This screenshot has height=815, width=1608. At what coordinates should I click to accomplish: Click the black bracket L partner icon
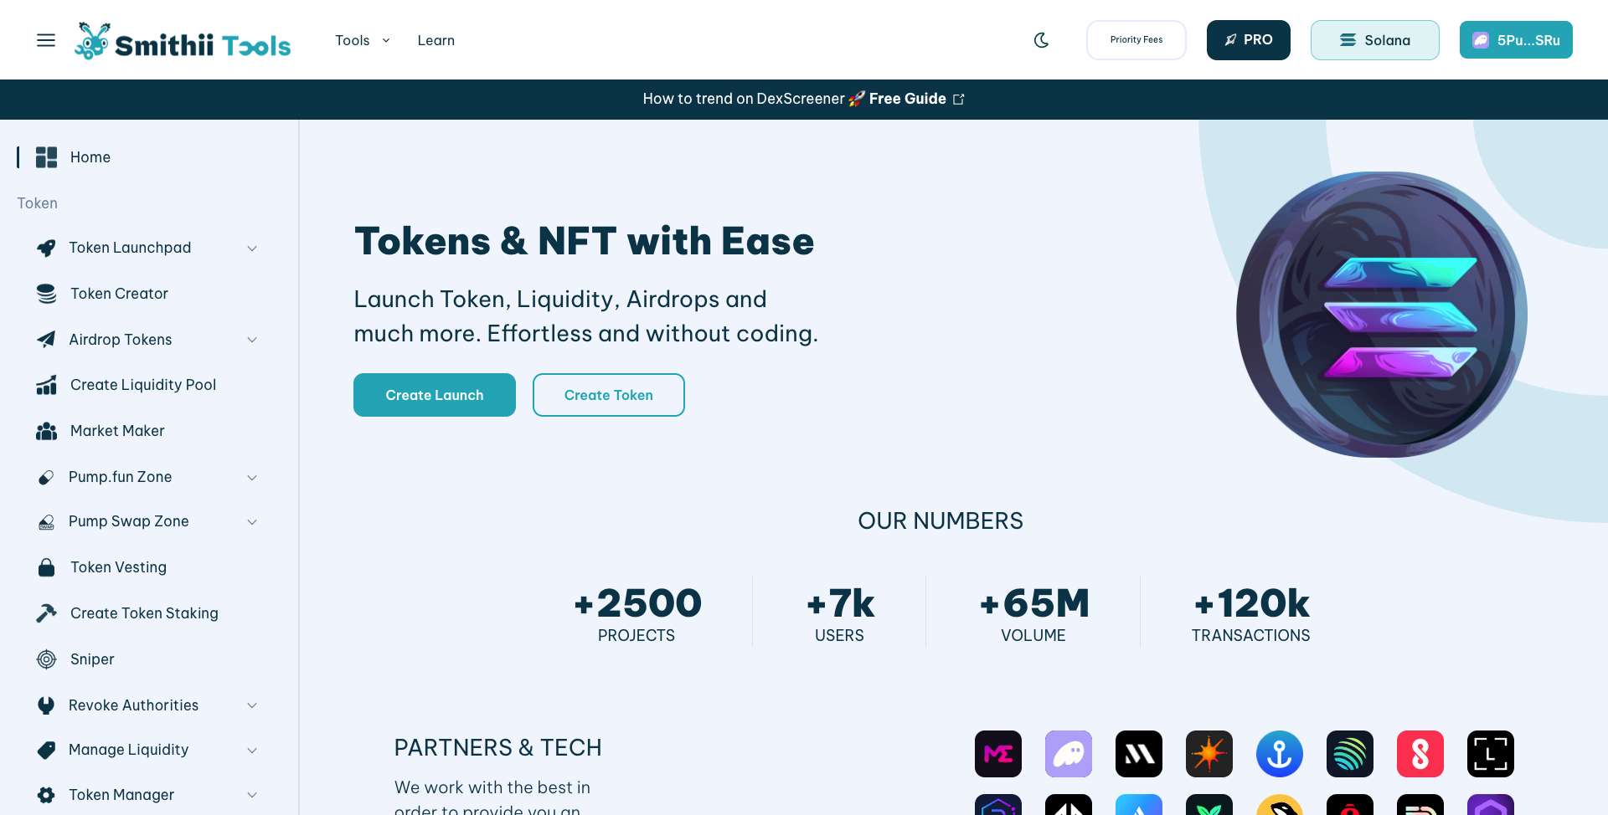pyautogui.click(x=1490, y=754)
